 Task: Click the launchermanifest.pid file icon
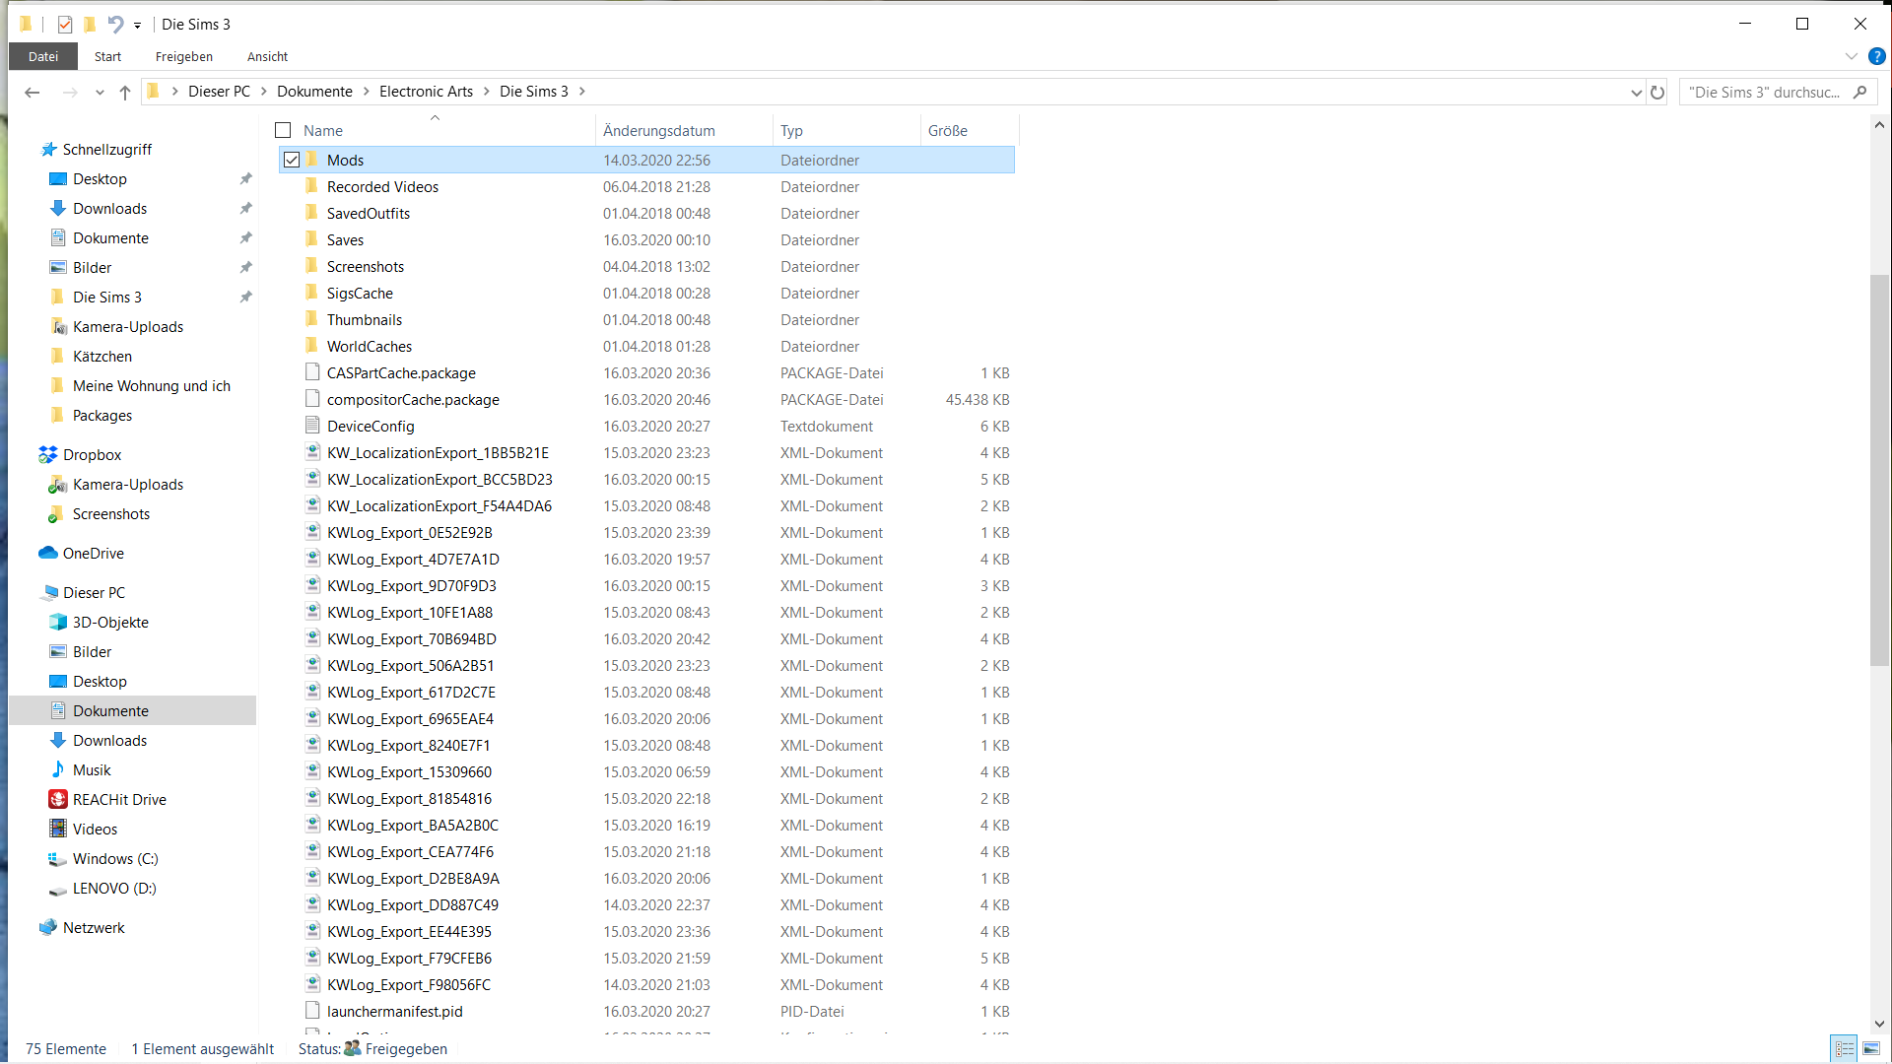tap(312, 1011)
